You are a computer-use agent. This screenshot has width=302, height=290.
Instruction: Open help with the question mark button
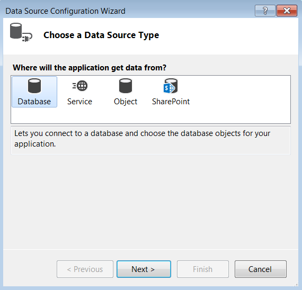[x=265, y=11]
